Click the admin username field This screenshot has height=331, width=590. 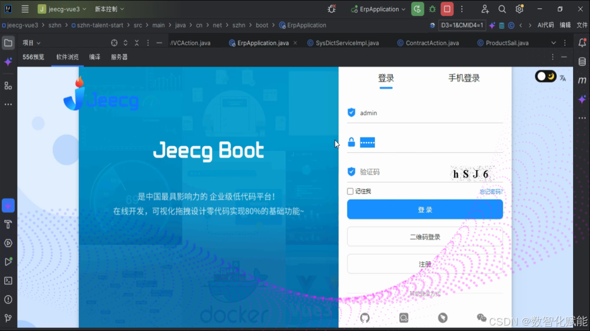tap(425, 113)
